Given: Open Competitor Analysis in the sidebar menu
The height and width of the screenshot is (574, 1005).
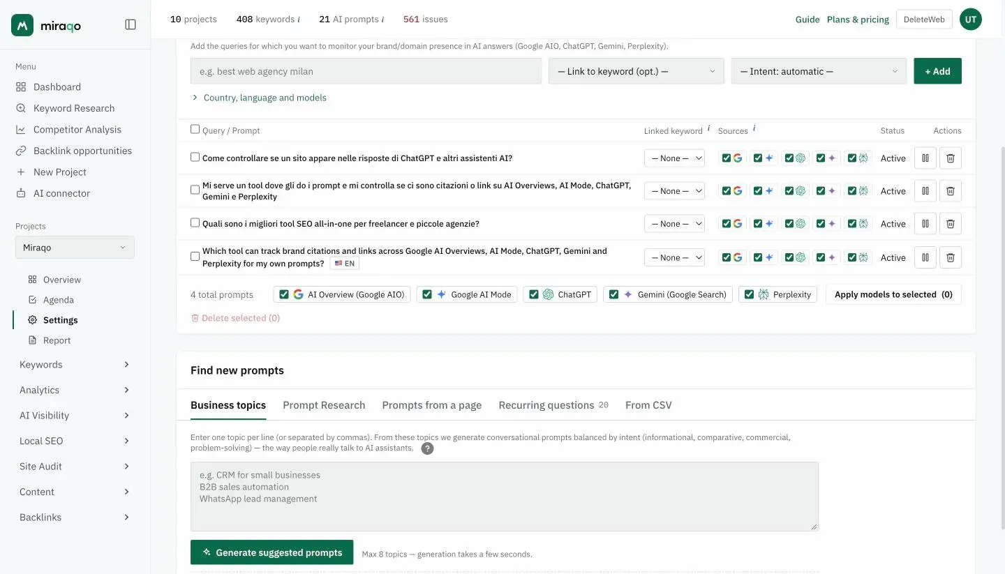Looking at the screenshot, I should click(x=77, y=130).
